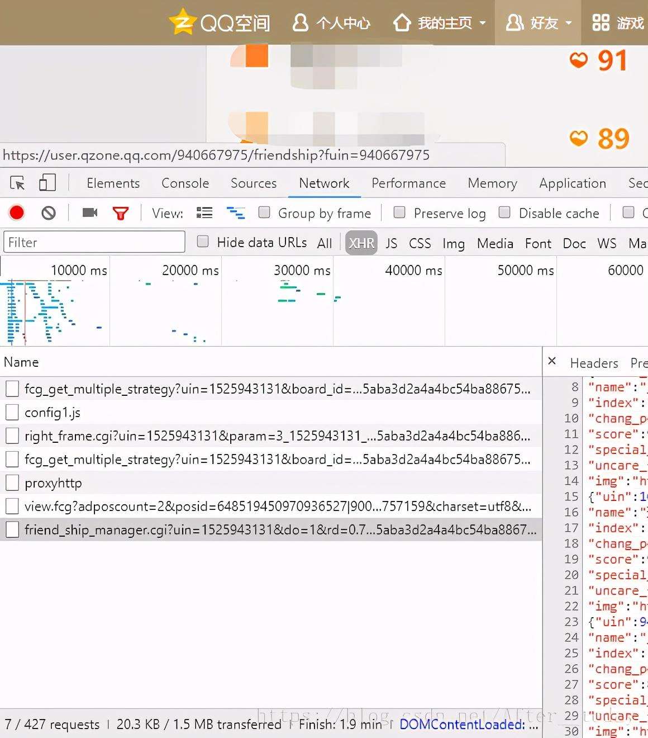Image resolution: width=648 pixels, height=738 pixels.
Task: Click into the Filter text field
Action: [94, 242]
